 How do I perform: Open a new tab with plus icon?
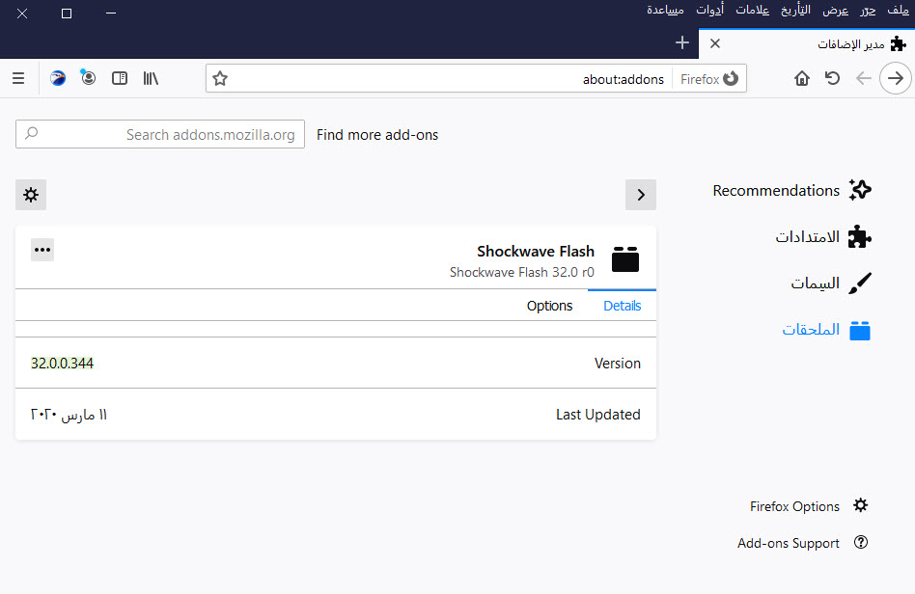coord(682,43)
